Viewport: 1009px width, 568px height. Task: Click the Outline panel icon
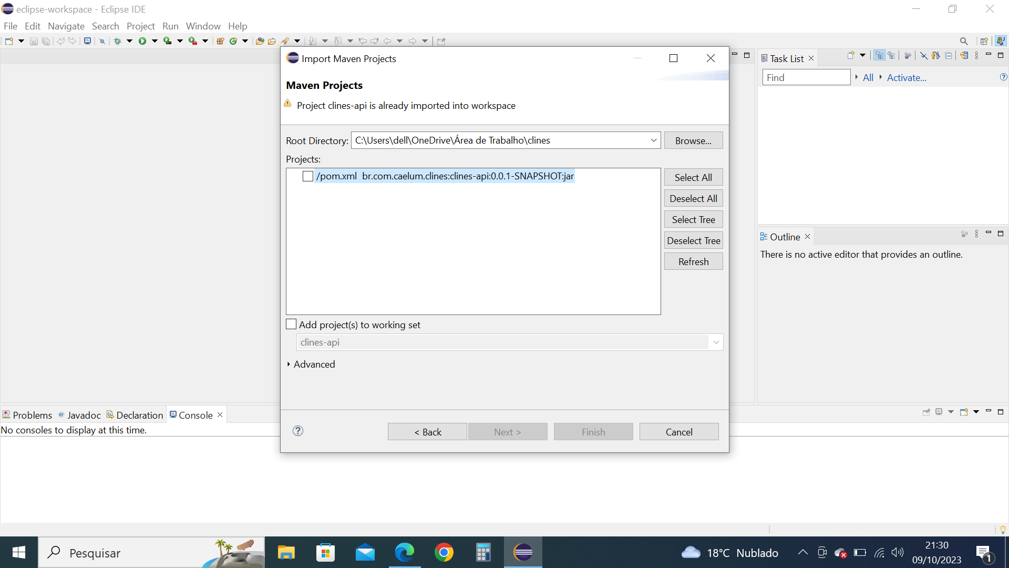pos(764,237)
